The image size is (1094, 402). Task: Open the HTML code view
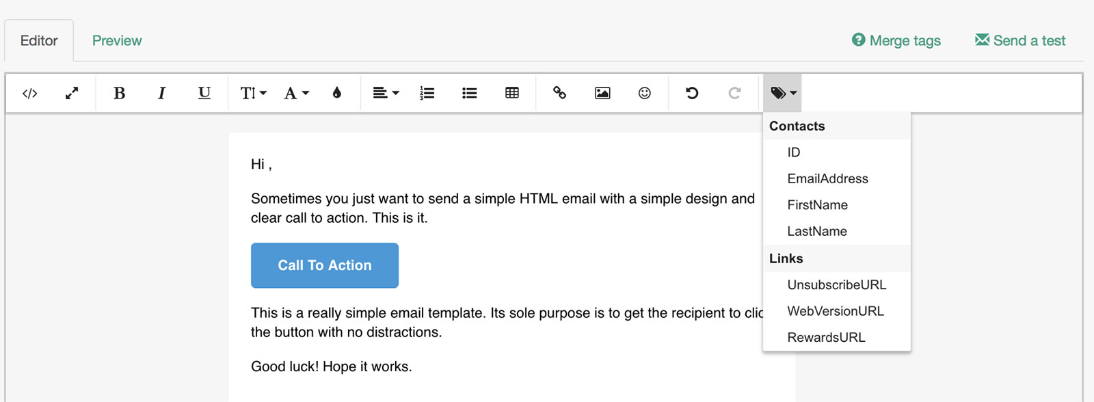29,93
